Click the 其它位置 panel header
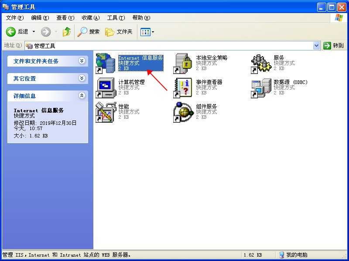The height and width of the screenshot is (261, 349). [x=48, y=78]
